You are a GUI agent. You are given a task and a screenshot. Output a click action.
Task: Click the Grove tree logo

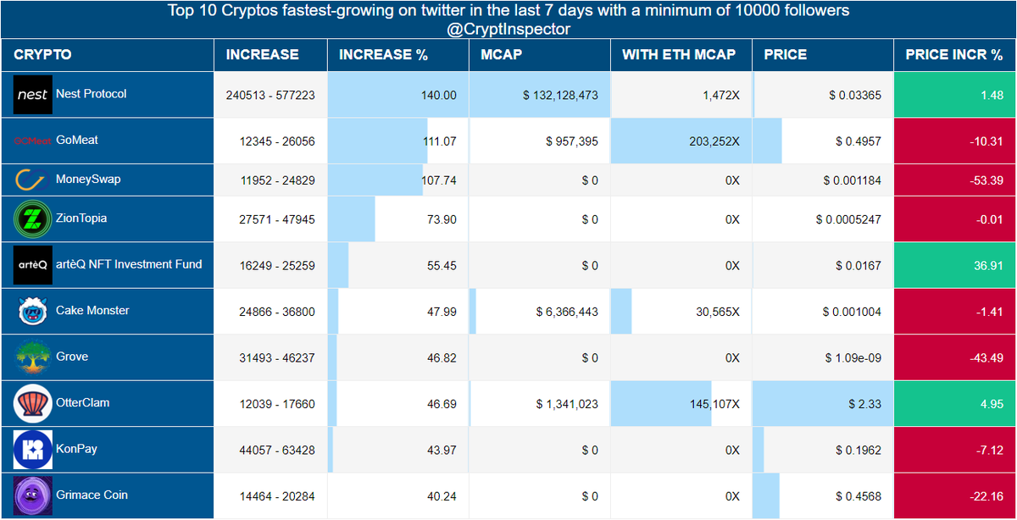pos(32,357)
